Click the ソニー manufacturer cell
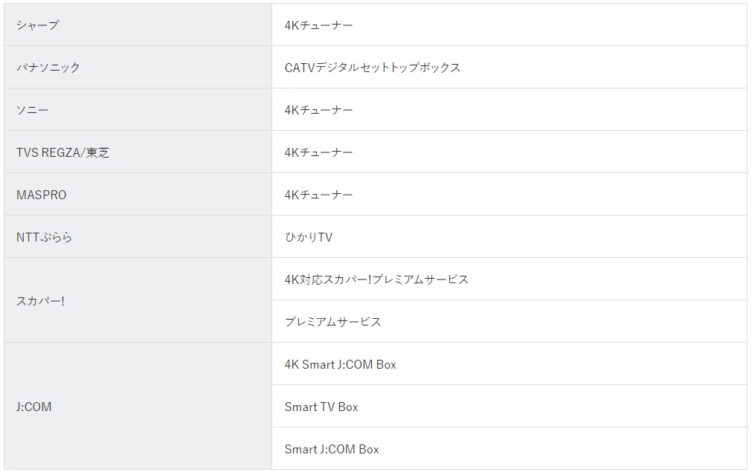752x472 pixels. coord(138,110)
